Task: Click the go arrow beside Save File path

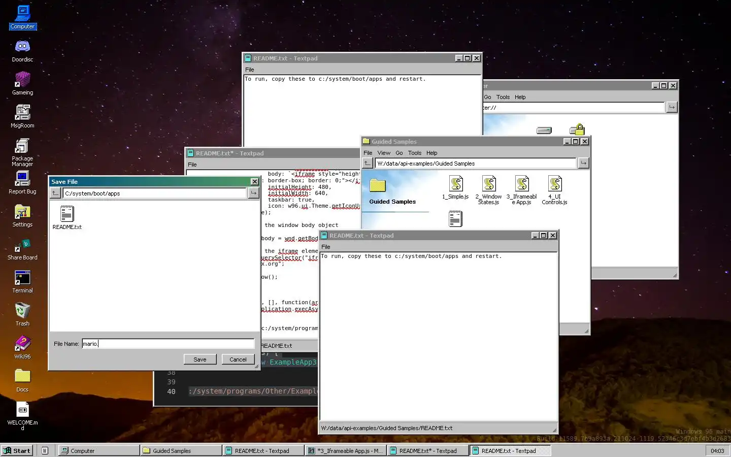Action: (x=253, y=193)
